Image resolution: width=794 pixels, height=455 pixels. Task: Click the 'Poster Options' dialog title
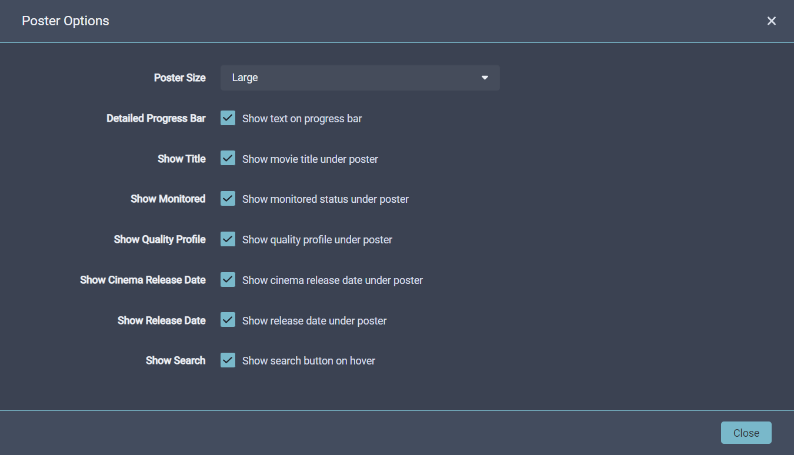[65, 21]
